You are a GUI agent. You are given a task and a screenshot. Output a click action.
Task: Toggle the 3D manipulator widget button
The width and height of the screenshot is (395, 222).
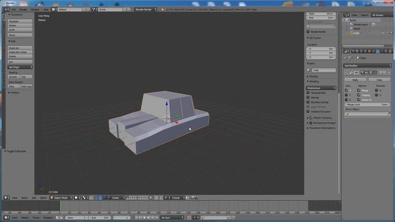91,198
